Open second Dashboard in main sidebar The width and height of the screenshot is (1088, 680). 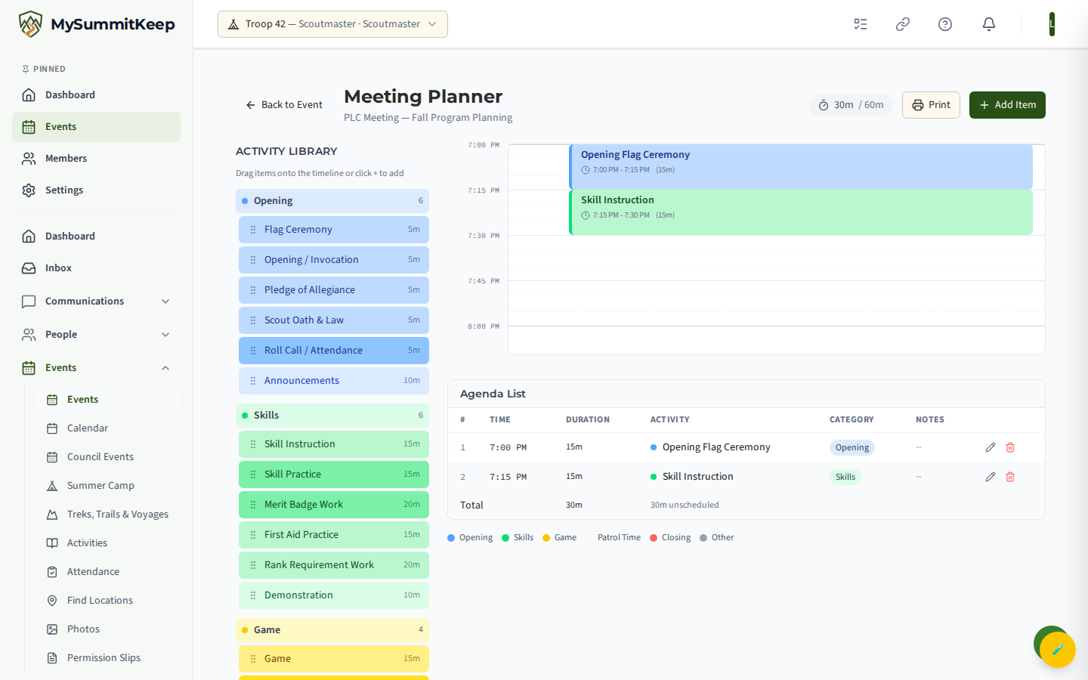[x=96, y=236]
